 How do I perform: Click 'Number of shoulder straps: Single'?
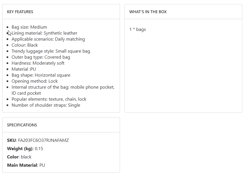(x=46, y=105)
